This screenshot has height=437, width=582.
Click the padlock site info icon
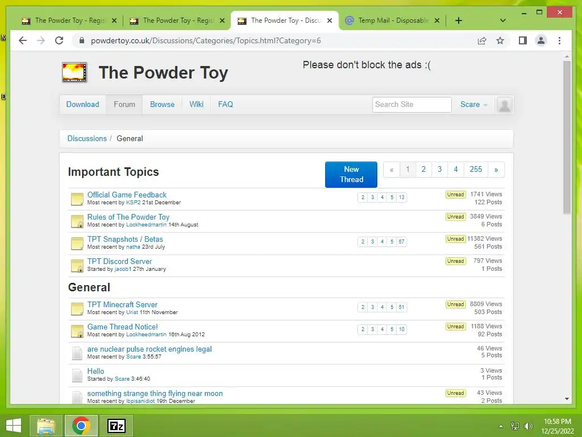(x=82, y=40)
